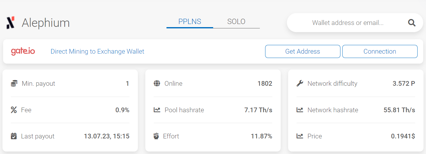Click the chart icon beside Network hashrate
This screenshot has width=426, height=154.
click(x=300, y=110)
